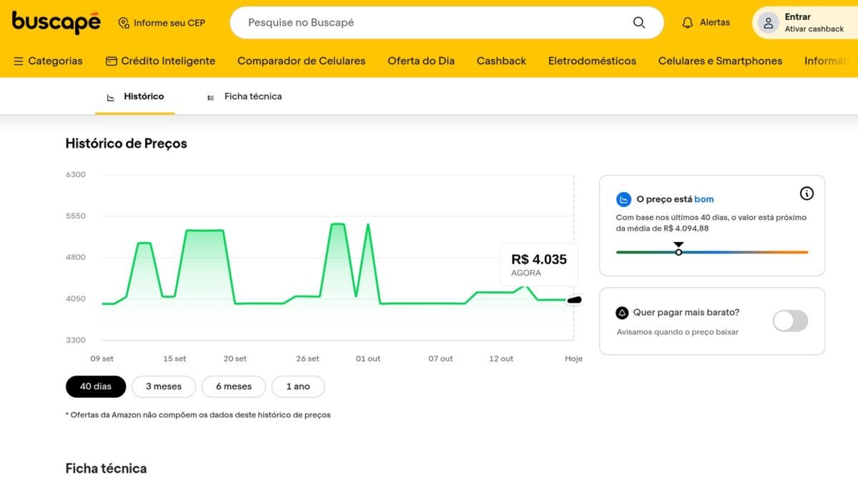Image resolution: width=858 pixels, height=482 pixels.
Task: Click the Crédito Inteligente card icon
Action: point(111,61)
